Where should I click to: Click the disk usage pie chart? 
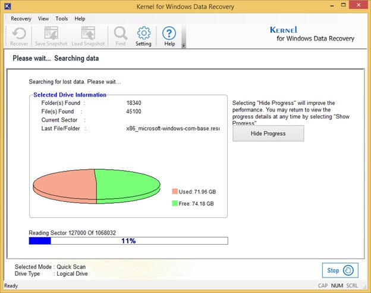[x=96, y=186]
